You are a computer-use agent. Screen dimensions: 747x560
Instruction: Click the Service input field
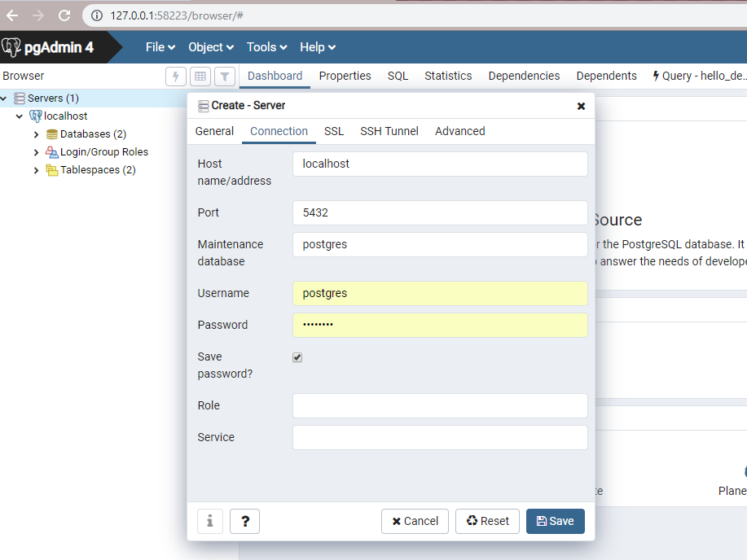440,437
